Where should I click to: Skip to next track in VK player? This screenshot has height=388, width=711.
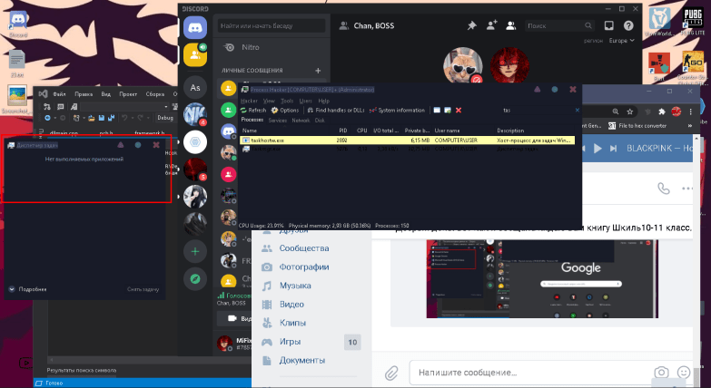[614, 148]
